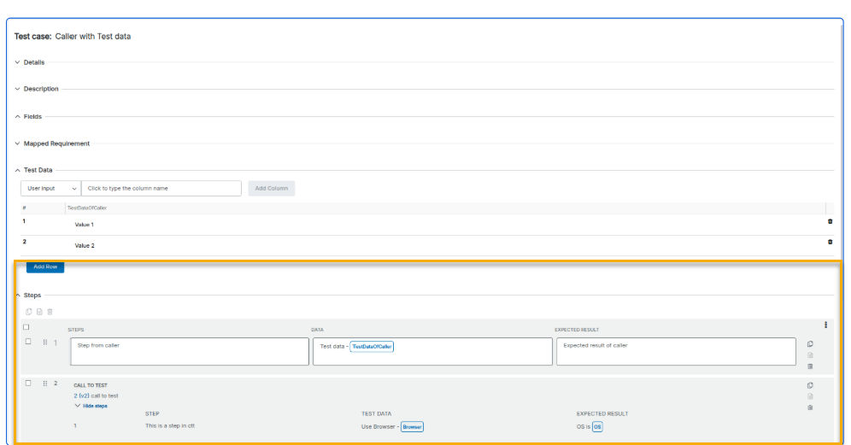This screenshot has width=851, height=445.
Task: Expand the Details section
Action: (34, 62)
